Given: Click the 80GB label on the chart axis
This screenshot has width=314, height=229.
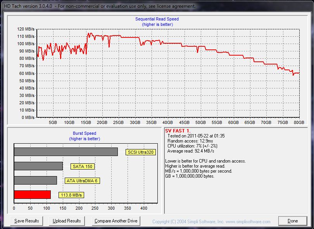Looking at the screenshot, I should [299, 122].
